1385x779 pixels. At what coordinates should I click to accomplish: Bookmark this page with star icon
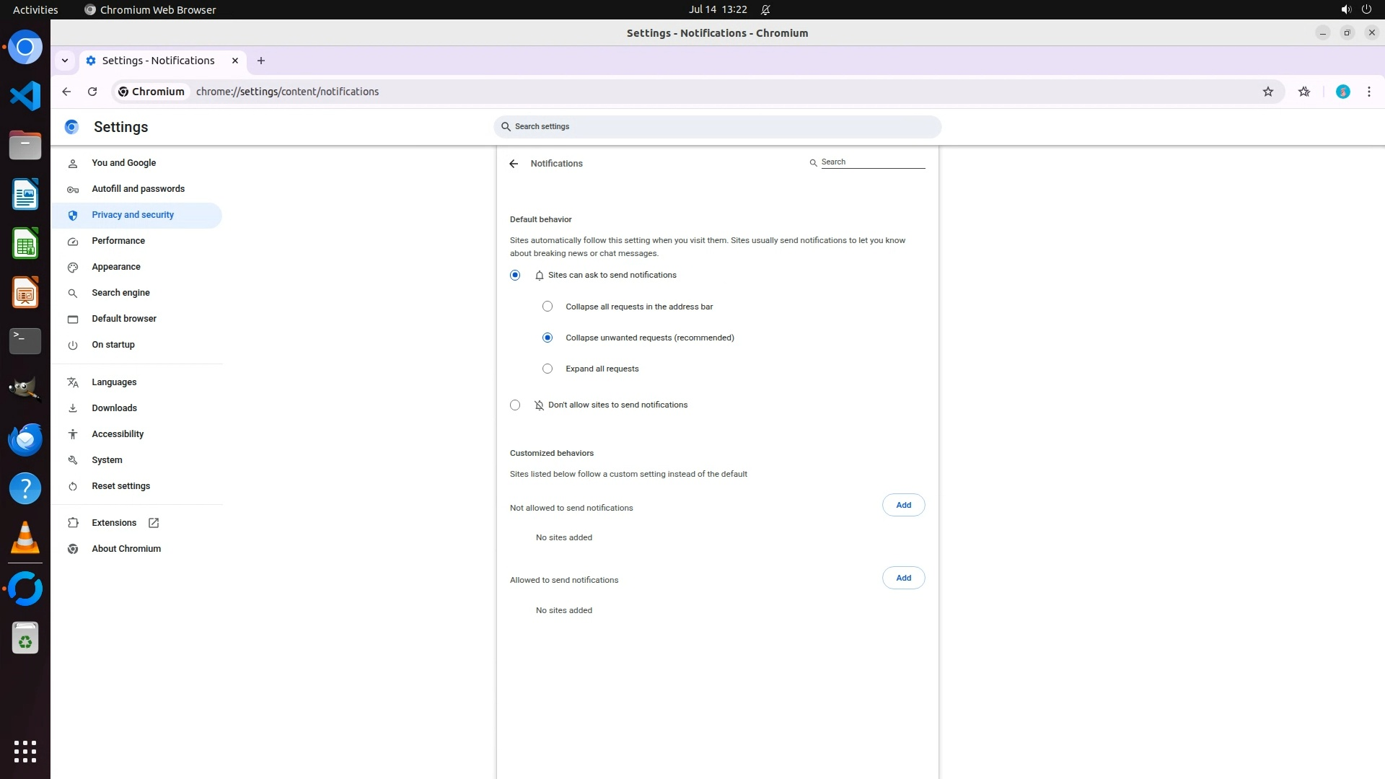(x=1268, y=92)
